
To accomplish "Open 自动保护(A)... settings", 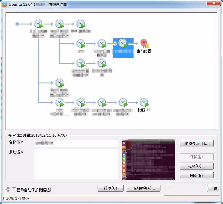I will point(143,188).
